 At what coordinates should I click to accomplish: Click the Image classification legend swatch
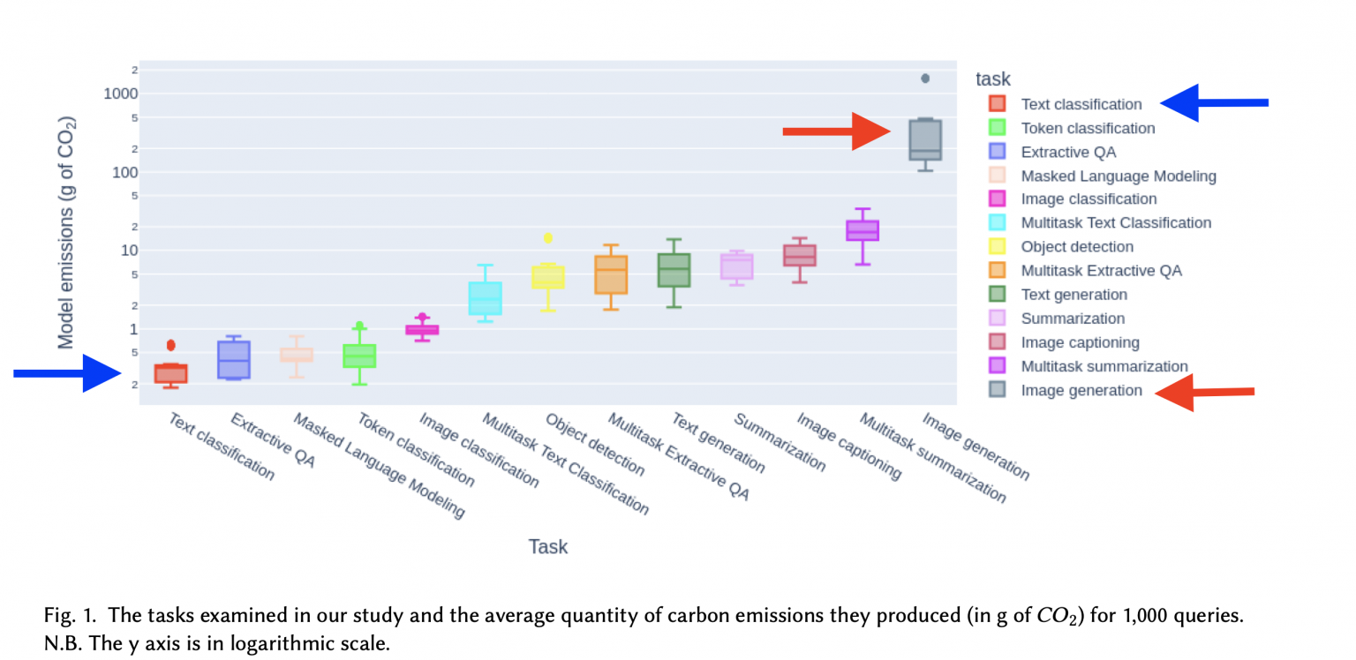pos(997,199)
